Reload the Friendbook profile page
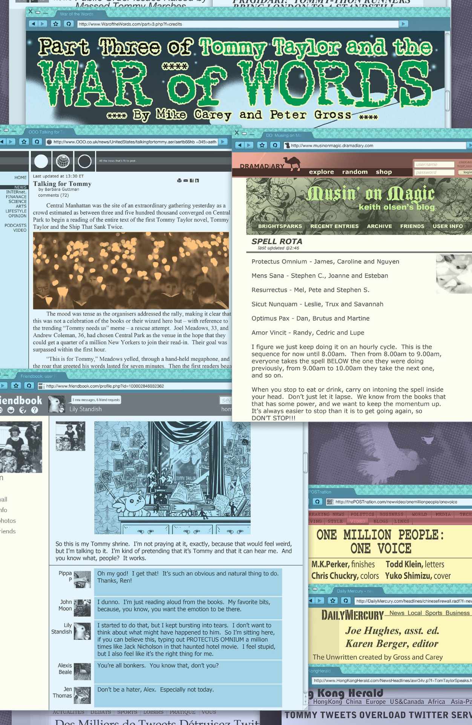Viewport: 472px width, 725px height. [x=29, y=386]
